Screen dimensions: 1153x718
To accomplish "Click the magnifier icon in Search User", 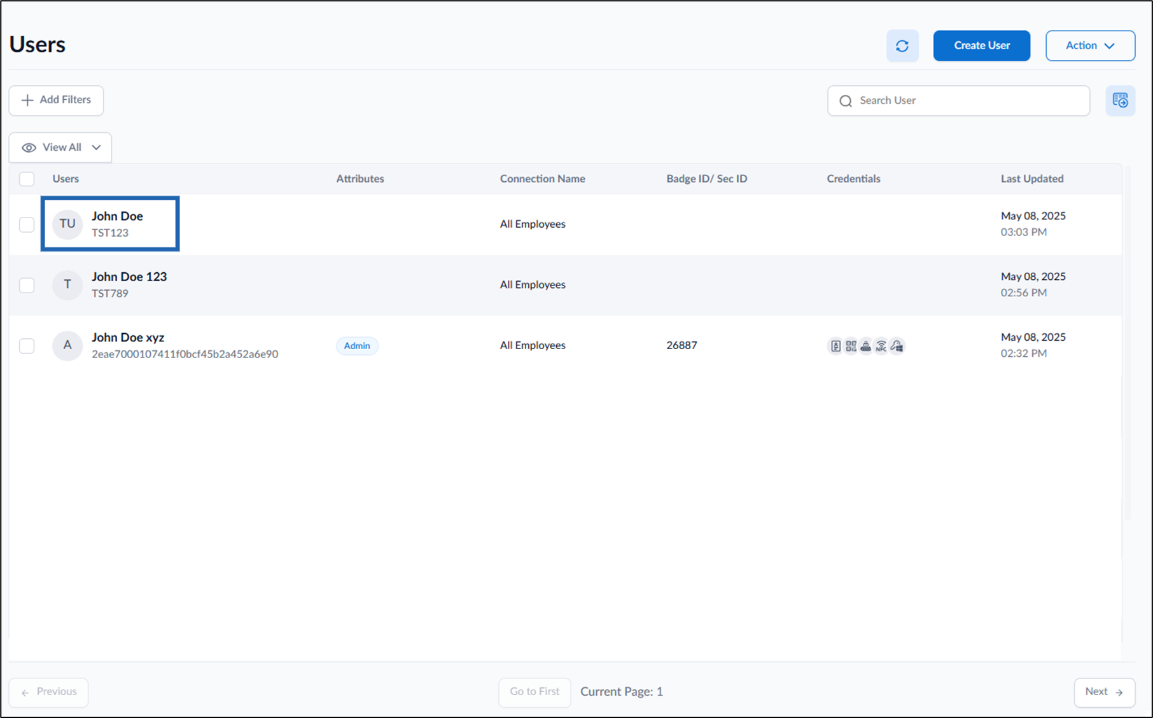I will pyautogui.click(x=846, y=101).
